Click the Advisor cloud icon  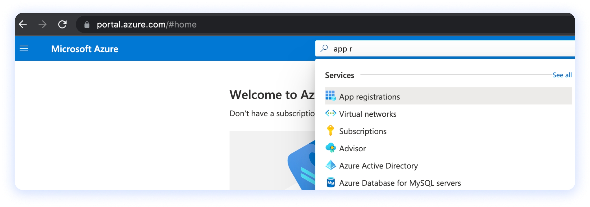(x=331, y=148)
